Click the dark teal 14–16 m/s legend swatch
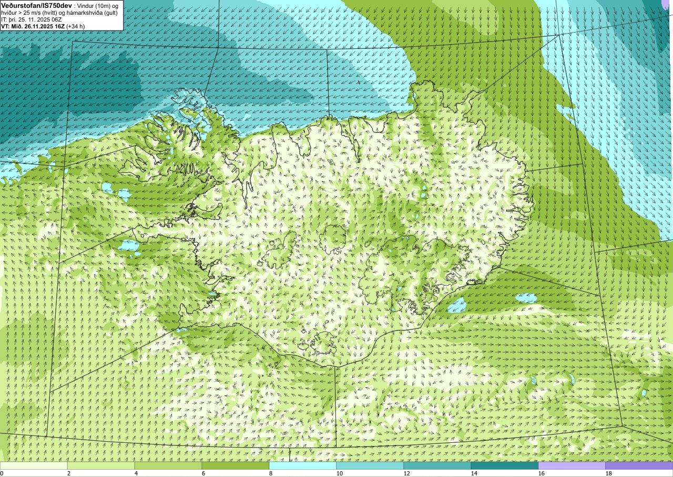673x477 pixels. point(505,465)
